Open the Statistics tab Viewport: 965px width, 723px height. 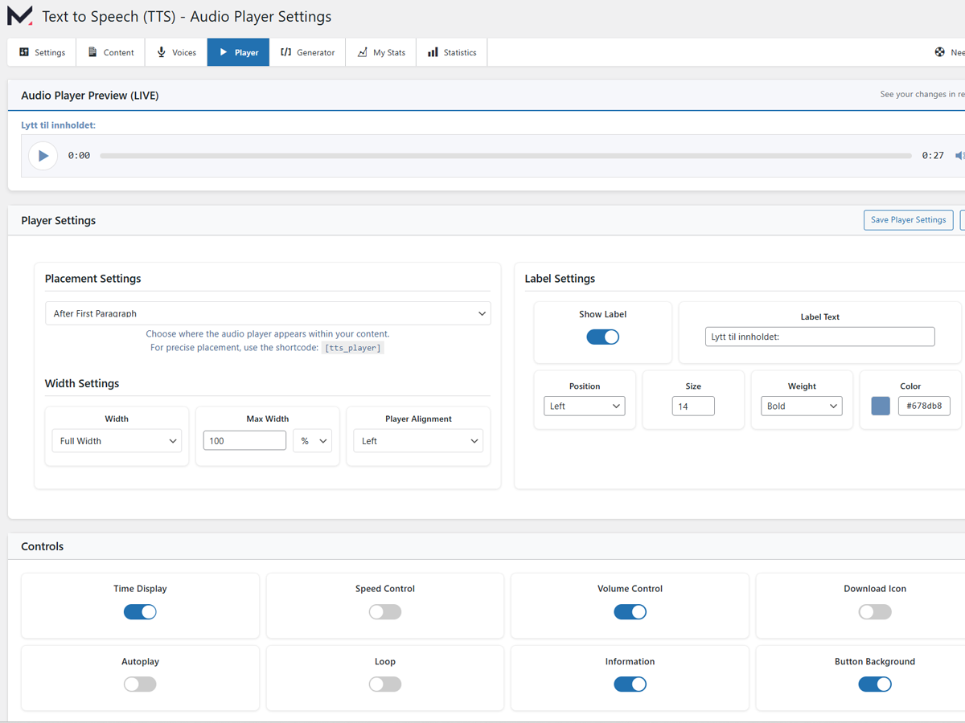pyautogui.click(x=452, y=52)
